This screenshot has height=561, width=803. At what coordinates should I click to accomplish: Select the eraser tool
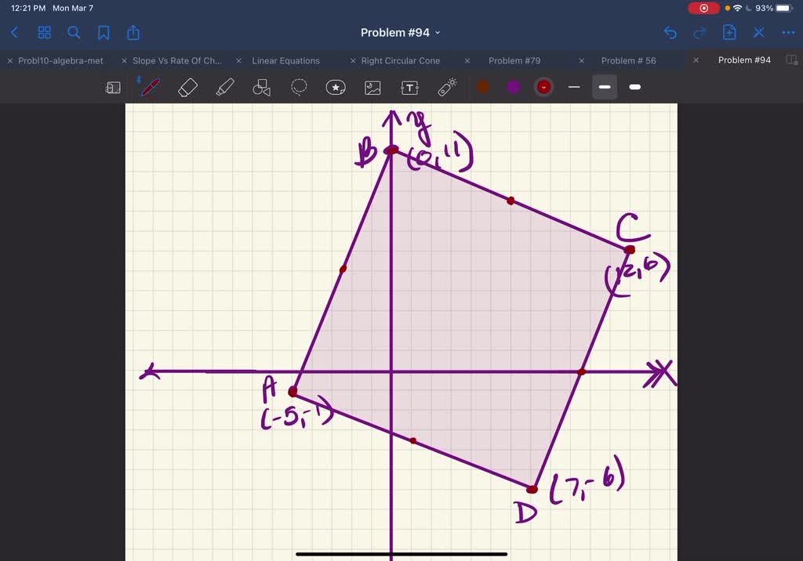click(187, 87)
